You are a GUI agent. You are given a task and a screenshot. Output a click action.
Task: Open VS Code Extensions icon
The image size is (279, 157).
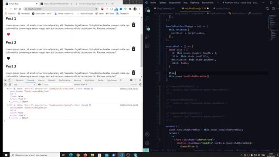[147, 46]
